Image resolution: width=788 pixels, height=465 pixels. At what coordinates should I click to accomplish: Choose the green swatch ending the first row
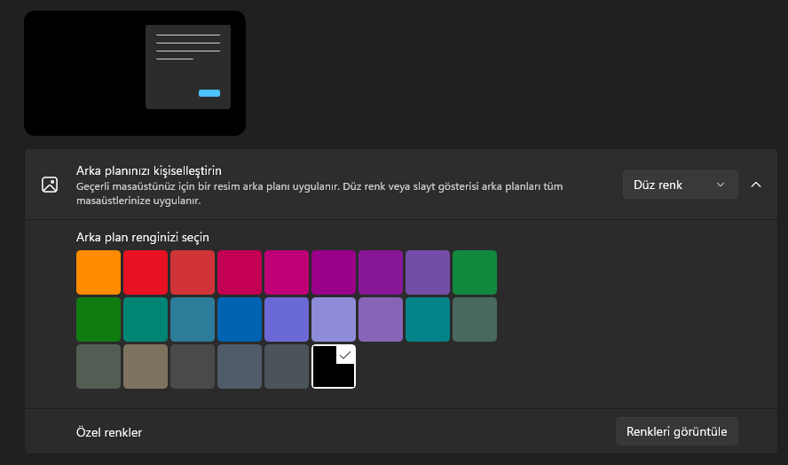pos(475,272)
